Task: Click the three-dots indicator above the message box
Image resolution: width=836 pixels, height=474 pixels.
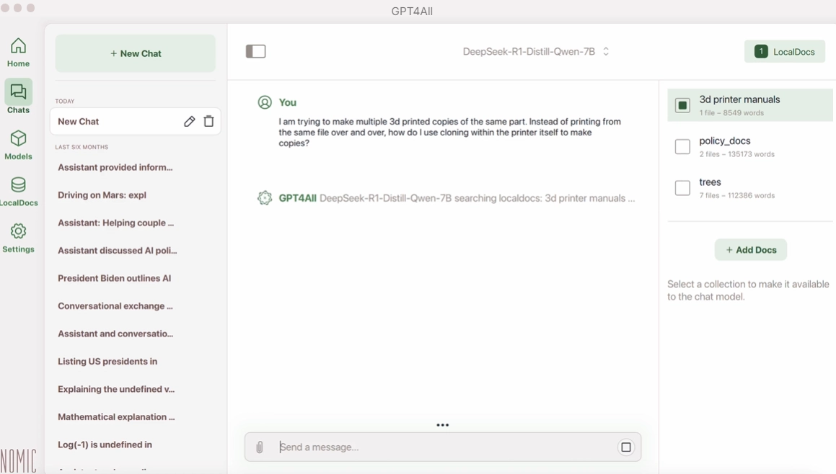Action: [x=443, y=425]
